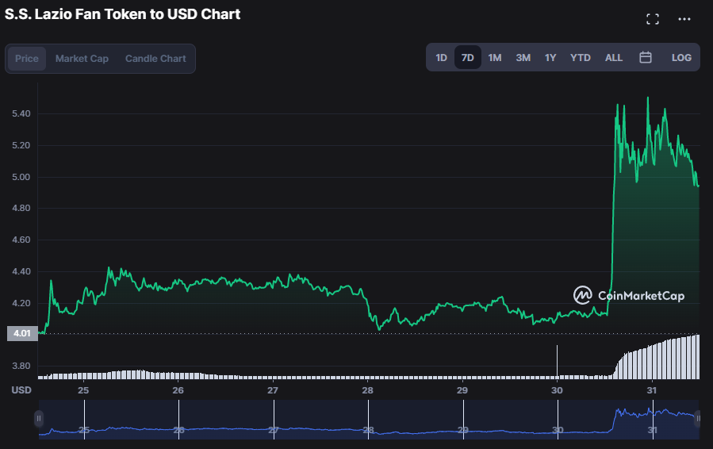Select the ALL time range

click(x=613, y=58)
